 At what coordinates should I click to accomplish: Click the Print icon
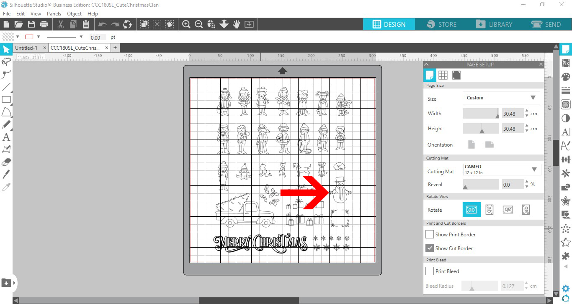coord(44,24)
